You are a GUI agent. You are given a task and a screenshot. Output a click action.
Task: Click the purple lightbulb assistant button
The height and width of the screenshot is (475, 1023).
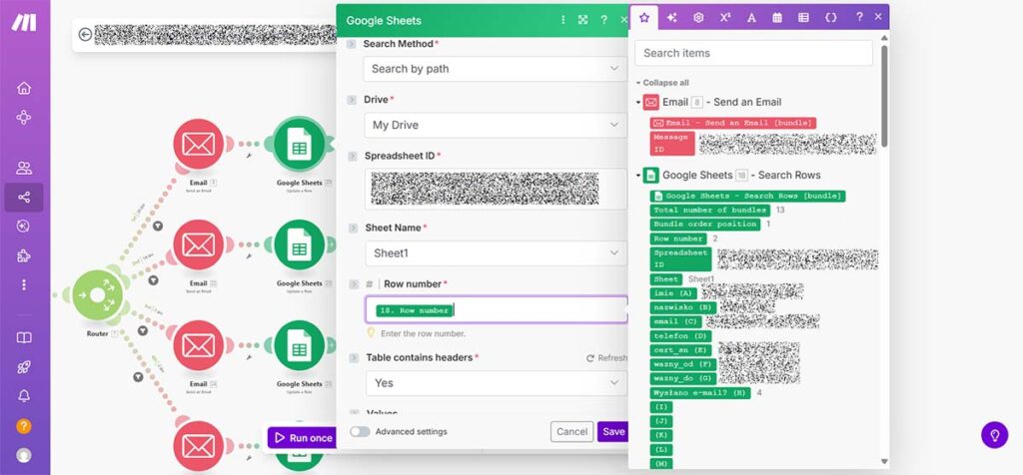994,435
